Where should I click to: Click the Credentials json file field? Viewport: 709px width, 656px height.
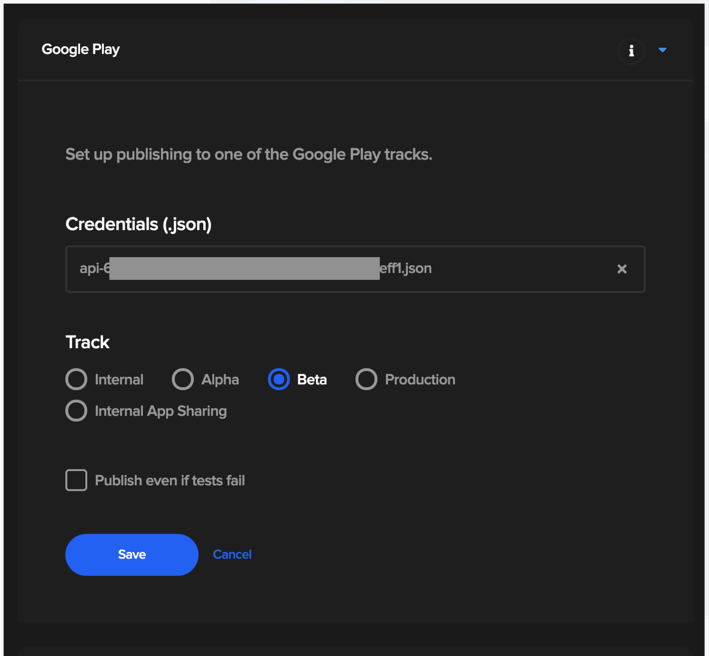355,269
